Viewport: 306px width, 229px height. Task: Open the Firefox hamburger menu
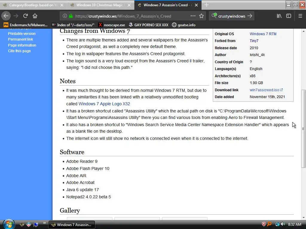coord(300,16)
